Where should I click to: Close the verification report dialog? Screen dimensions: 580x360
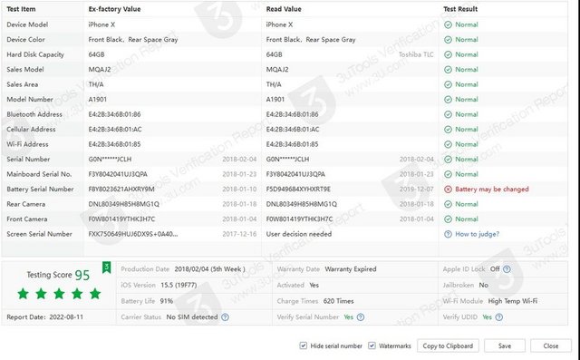551,345
